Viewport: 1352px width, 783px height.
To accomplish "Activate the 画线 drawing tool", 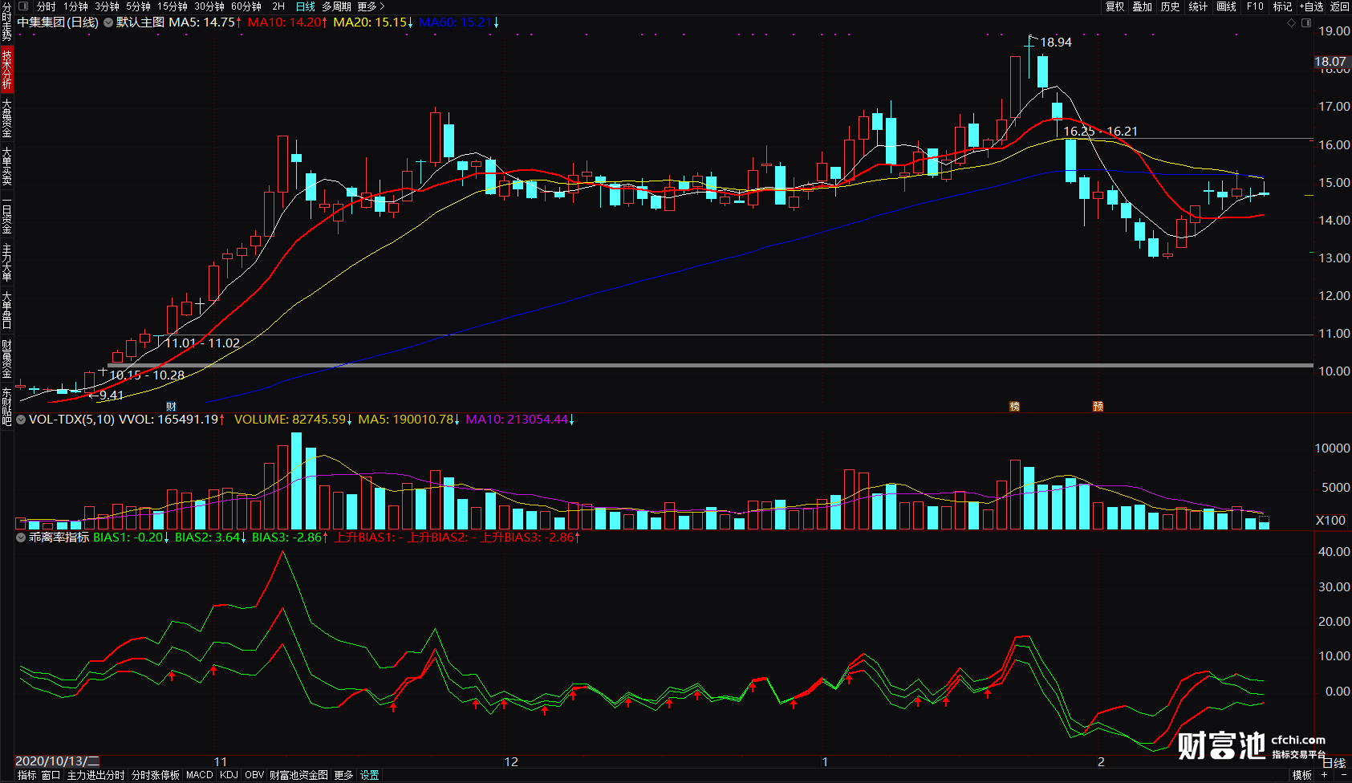I will pos(1226,6).
